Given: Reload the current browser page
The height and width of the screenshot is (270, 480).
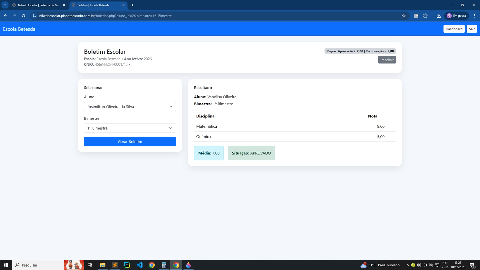Looking at the screenshot, I should (x=23, y=16).
